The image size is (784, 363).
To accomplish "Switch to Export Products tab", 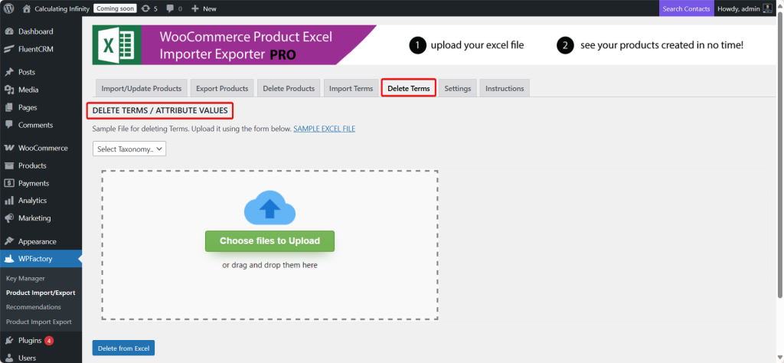I will click(222, 89).
